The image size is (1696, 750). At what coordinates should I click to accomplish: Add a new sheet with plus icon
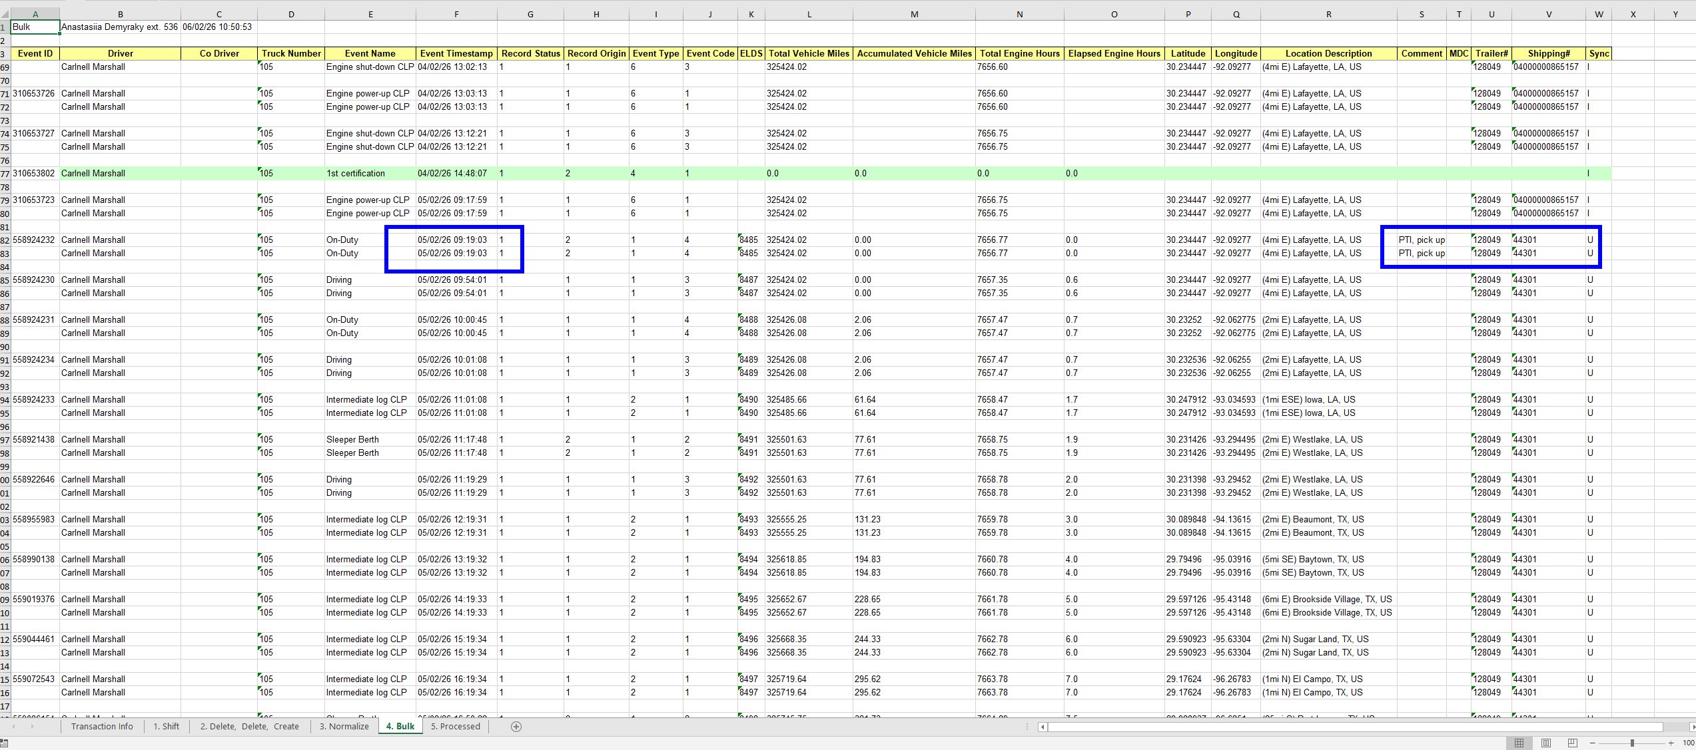[x=516, y=726]
